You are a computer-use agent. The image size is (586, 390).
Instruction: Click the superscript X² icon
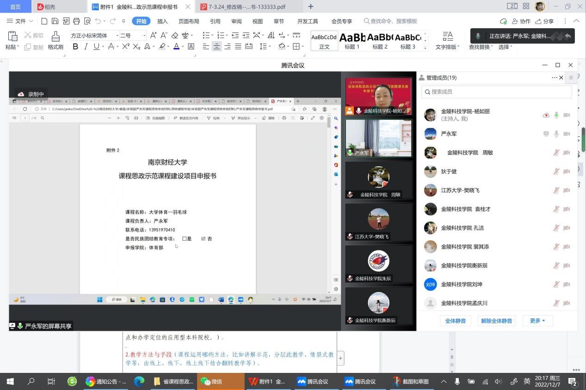pos(125,47)
